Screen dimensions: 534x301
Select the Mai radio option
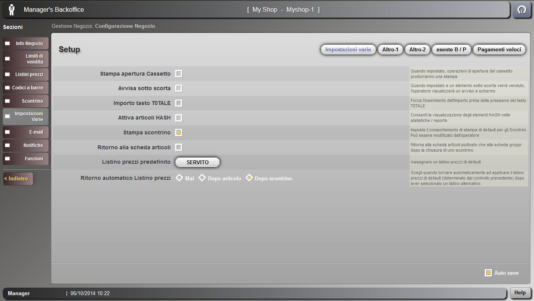(180, 178)
